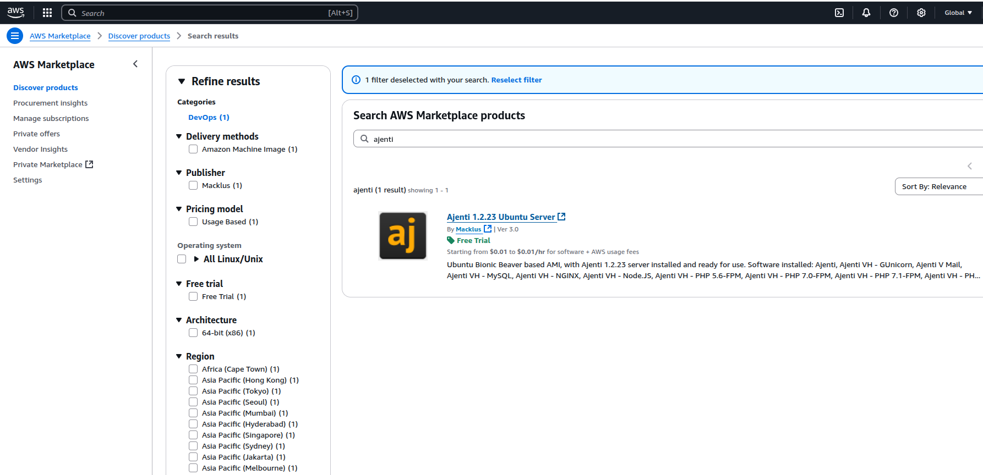
Task: Check the Usage Based pricing checkbox
Action: [x=193, y=222]
